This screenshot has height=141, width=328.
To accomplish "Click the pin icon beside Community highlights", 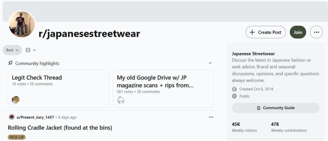I will pyautogui.click(x=10, y=63).
